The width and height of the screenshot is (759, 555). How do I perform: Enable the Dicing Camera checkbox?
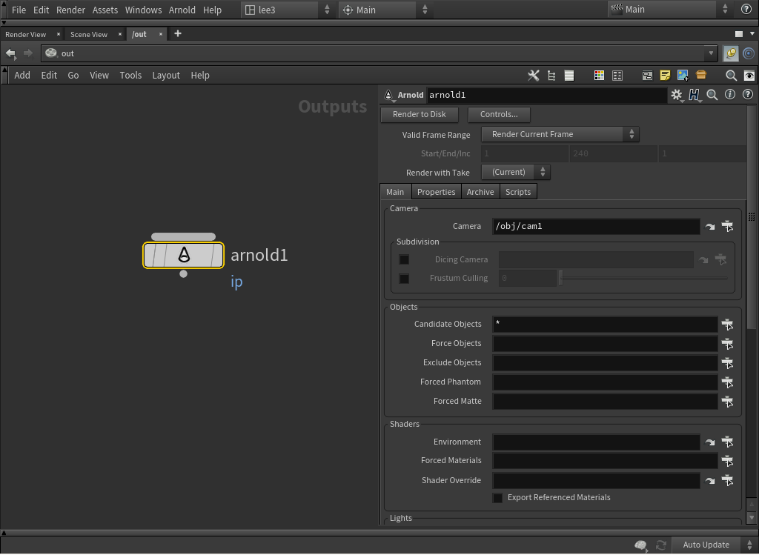pyautogui.click(x=404, y=259)
